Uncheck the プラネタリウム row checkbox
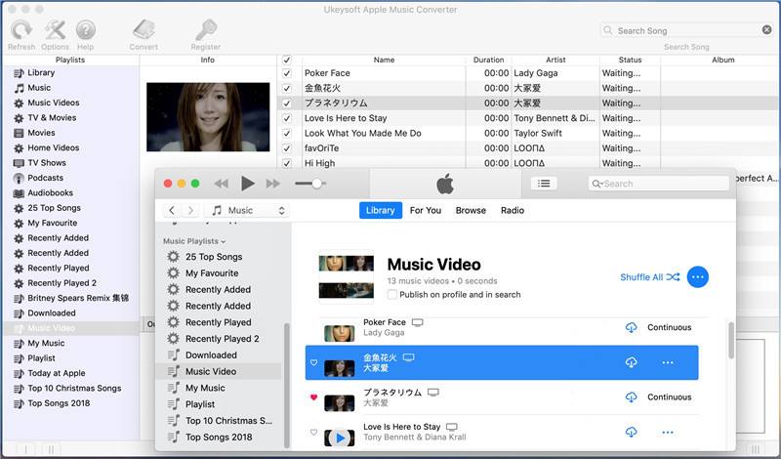 click(287, 104)
